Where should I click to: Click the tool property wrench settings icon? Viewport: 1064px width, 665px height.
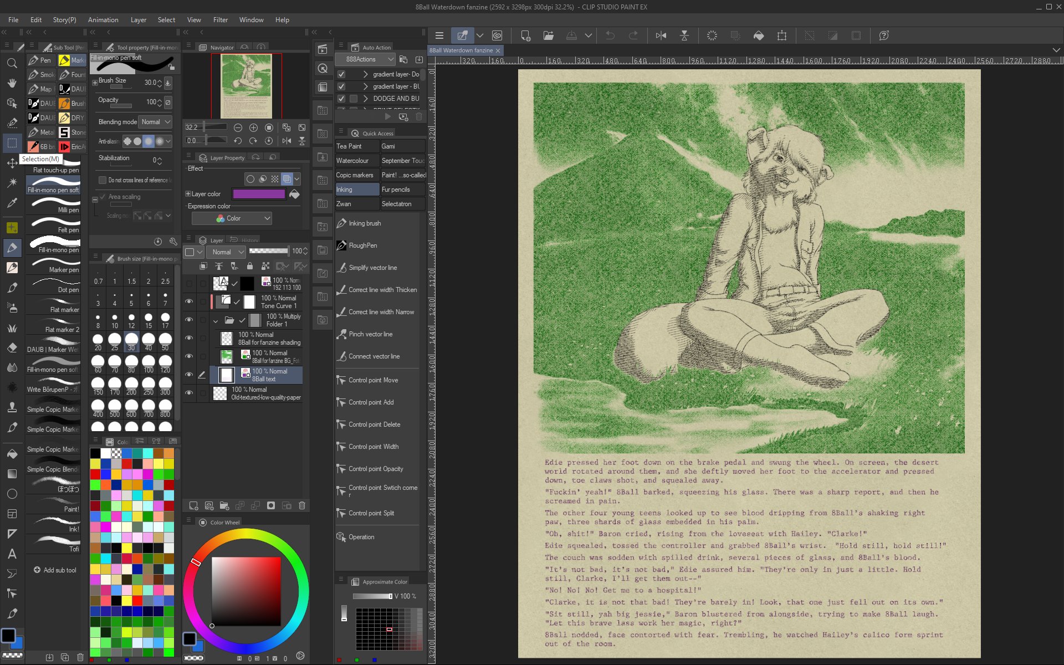(x=173, y=242)
